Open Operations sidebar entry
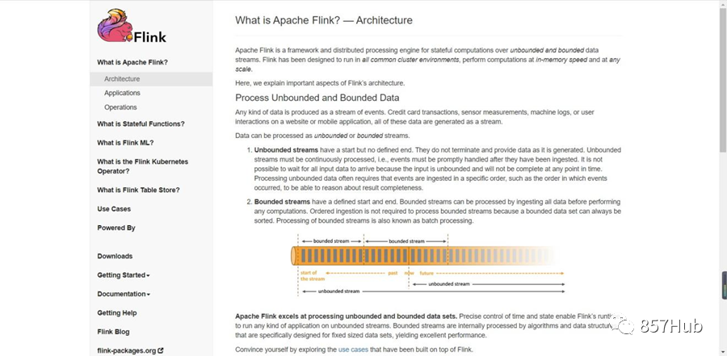This screenshot has width=727, height=356. click(120, 107)
